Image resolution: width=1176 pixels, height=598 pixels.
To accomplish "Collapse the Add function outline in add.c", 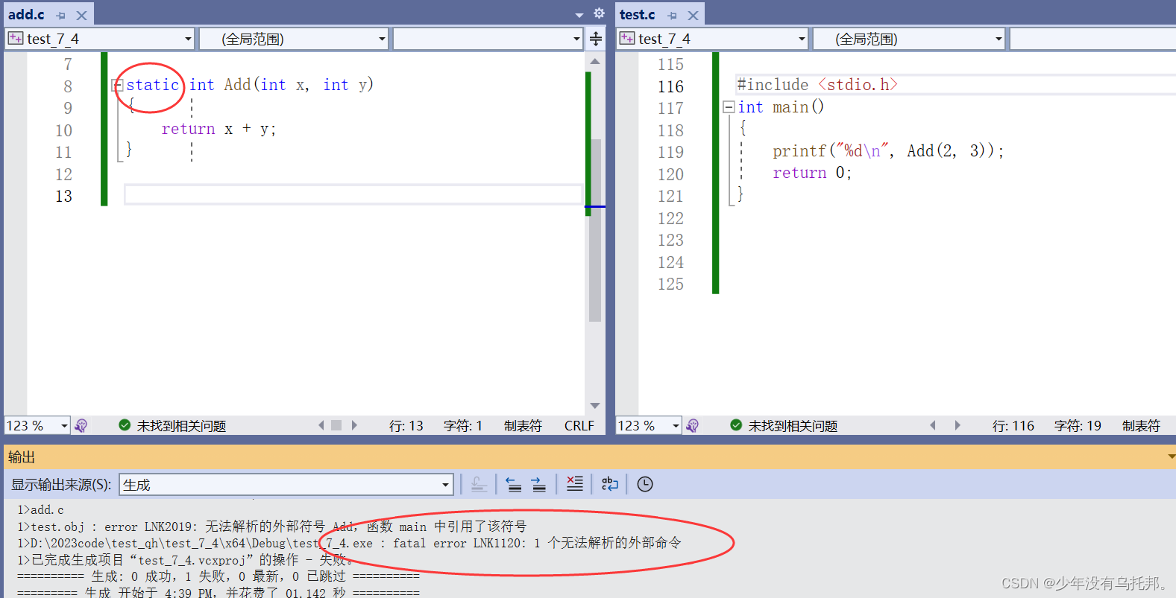I will tap(117, 85).
